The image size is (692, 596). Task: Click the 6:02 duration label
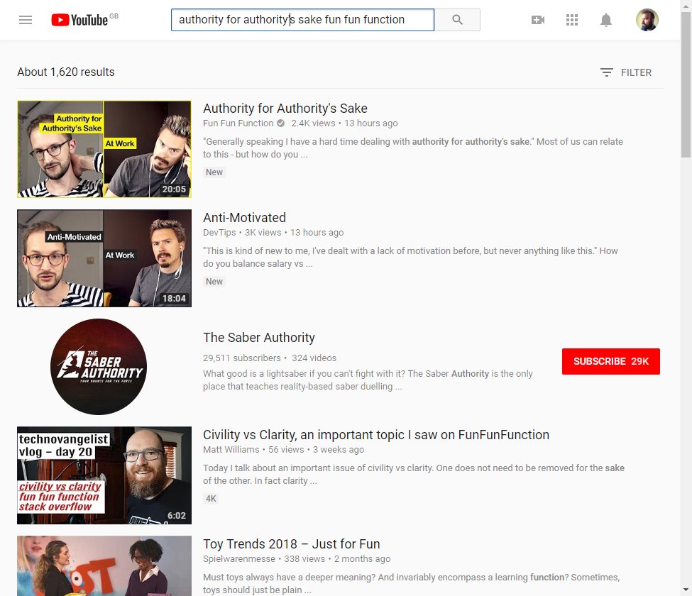click(x=177, y=516)
